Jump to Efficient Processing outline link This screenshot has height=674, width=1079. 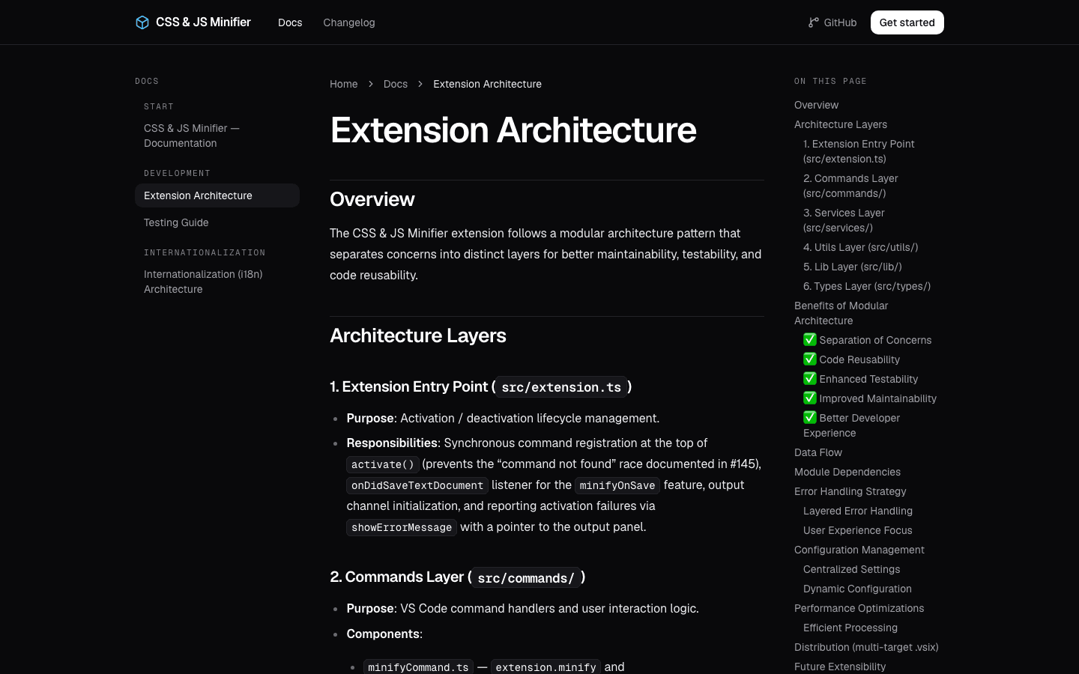point(850,628)
